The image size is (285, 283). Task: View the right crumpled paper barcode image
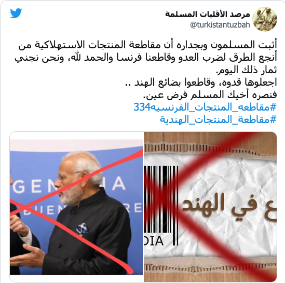210,207
